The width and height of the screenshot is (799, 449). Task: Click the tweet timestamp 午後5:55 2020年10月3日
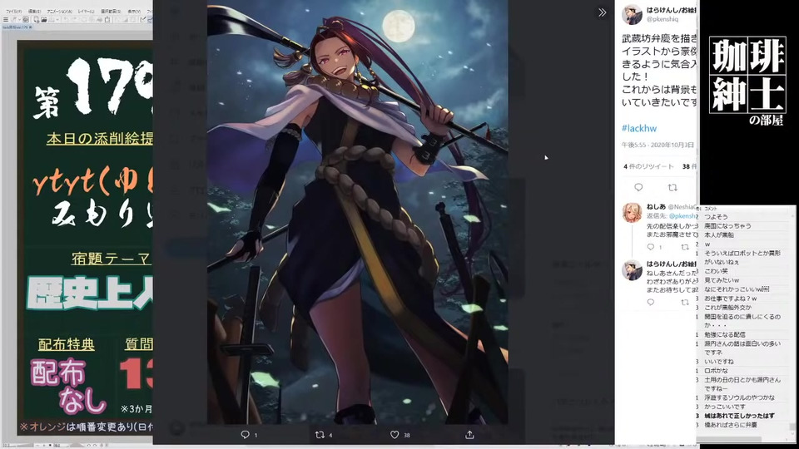[x=658, y=145]
